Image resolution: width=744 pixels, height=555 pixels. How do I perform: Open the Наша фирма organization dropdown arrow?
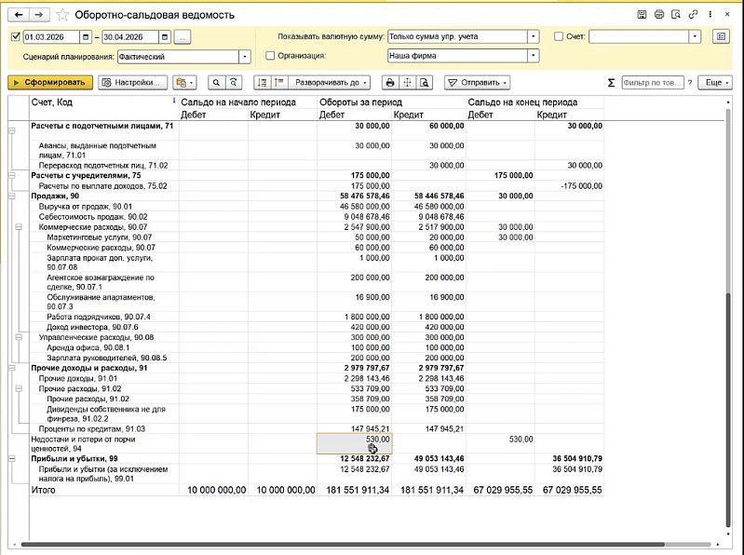(534, 56)
